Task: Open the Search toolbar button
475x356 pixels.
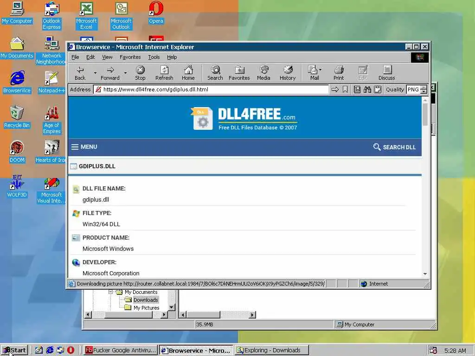Action: point(215,73)
